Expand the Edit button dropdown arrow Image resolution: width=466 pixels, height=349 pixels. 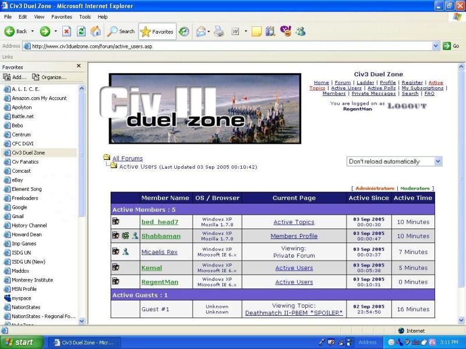coord(246,31)
